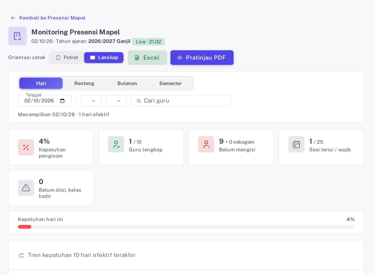Click the Monitoring Presensi Mapel title
375x275 pixels.
[x=76, y=32]
